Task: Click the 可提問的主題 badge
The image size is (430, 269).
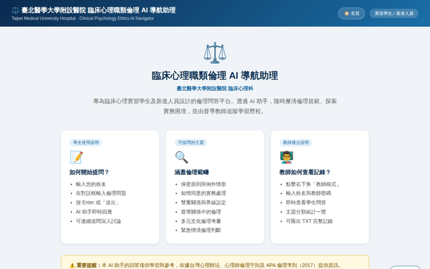Action: (191, 143)
